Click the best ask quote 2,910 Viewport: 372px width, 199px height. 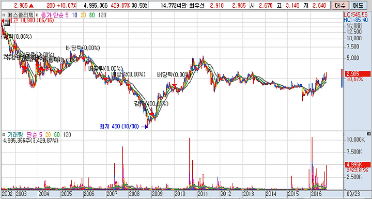pyautogui.click(x=216, y=6)
